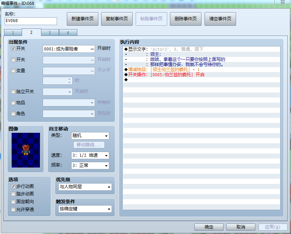Screen dimensions: 291x234
Task: Click the 删除事件页 button
Action: tap(186, 19)
